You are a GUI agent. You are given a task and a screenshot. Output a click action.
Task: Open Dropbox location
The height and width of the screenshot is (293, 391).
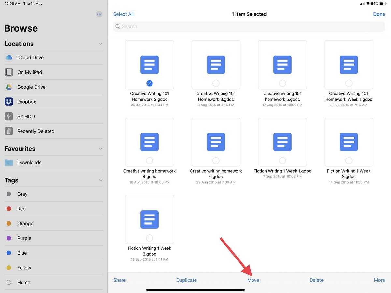54,102
